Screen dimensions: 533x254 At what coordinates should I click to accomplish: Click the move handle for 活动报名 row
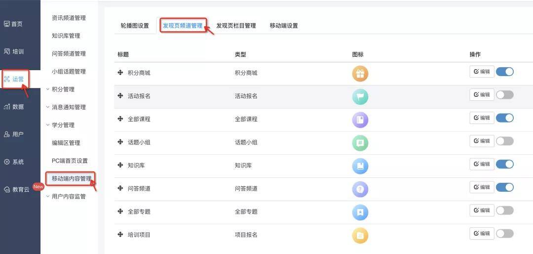pyautogui.click(x=120, y=96)
